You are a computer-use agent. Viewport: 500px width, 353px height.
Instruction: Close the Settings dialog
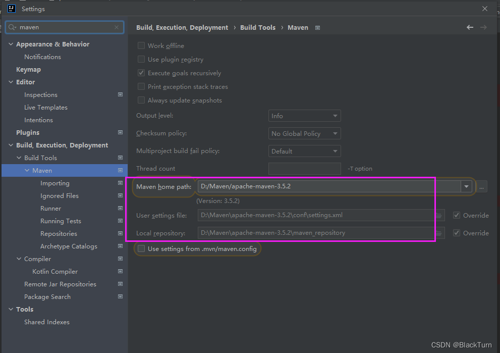click(485, 9)
